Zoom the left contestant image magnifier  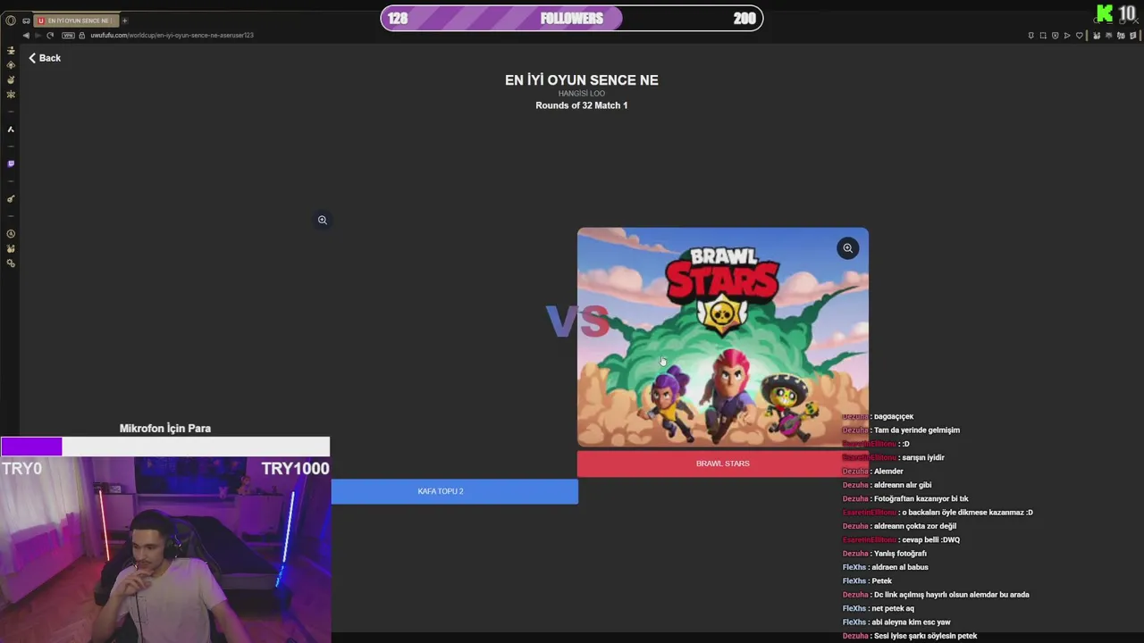point(323,220)
